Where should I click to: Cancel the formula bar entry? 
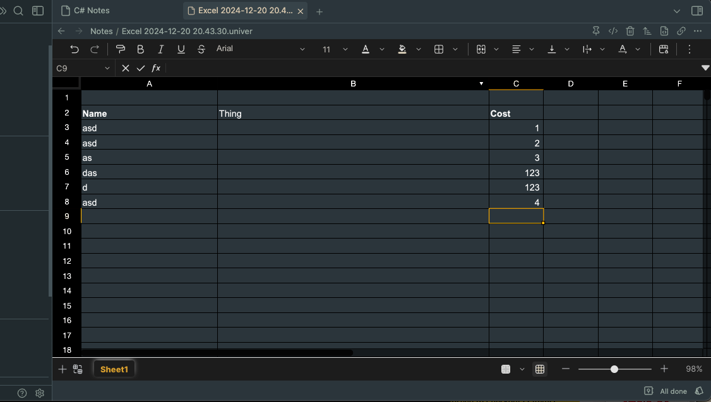[126, 68]
